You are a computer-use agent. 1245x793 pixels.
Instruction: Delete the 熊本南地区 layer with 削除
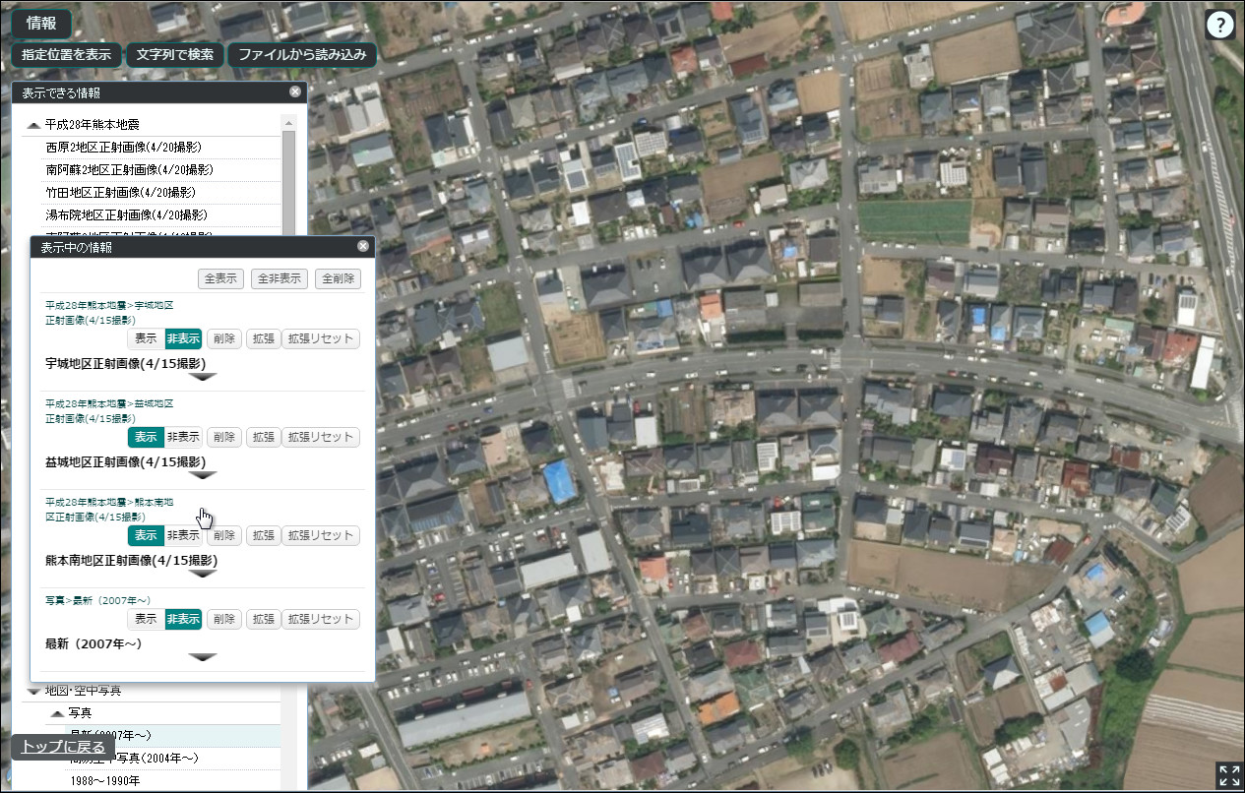tap(223, 535)
